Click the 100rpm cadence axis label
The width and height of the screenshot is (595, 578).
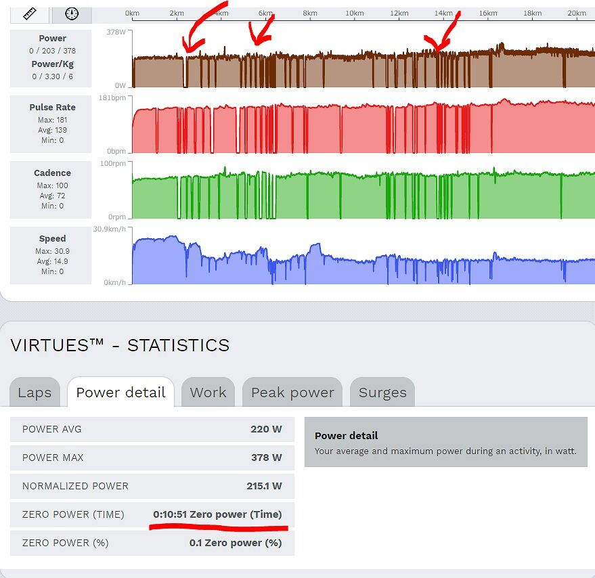click(x=112, y=163)
